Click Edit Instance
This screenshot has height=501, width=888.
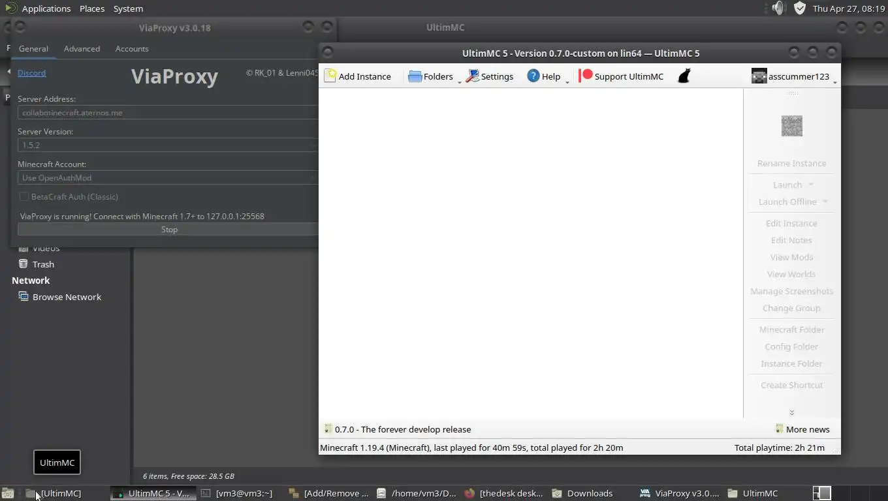791,223
